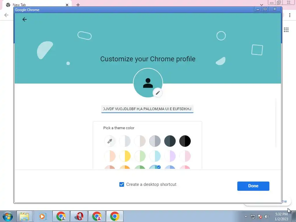
Task: Switch to active Chrome taskbar button
Action: [115, 216]
